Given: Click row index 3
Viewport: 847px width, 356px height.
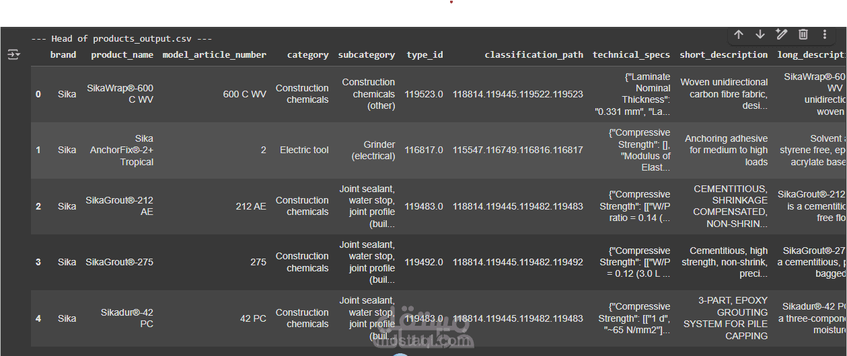Looking at the screenshot, I should click(38, 263).
